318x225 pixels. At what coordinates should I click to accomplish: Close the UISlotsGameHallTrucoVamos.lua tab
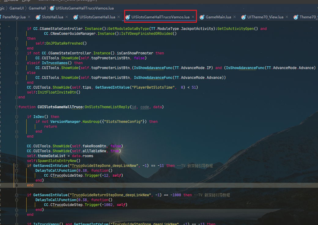tap(193, 17)
